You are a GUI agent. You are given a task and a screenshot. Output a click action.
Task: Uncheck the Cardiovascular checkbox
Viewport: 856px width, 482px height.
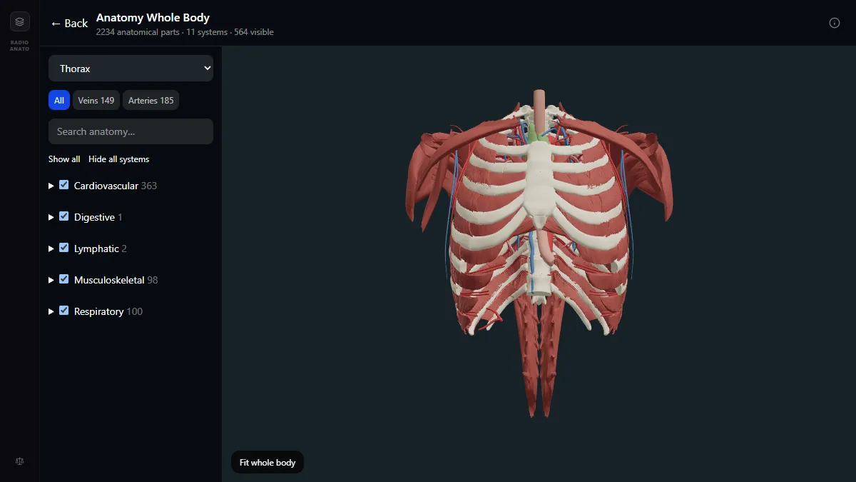64,185
